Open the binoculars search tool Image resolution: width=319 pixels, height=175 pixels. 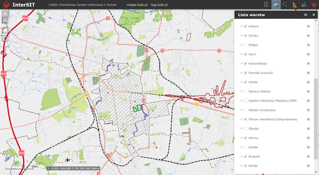[285, 5]
